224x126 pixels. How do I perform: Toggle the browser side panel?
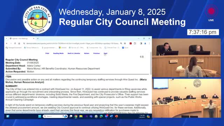click(x=141, y=43)
